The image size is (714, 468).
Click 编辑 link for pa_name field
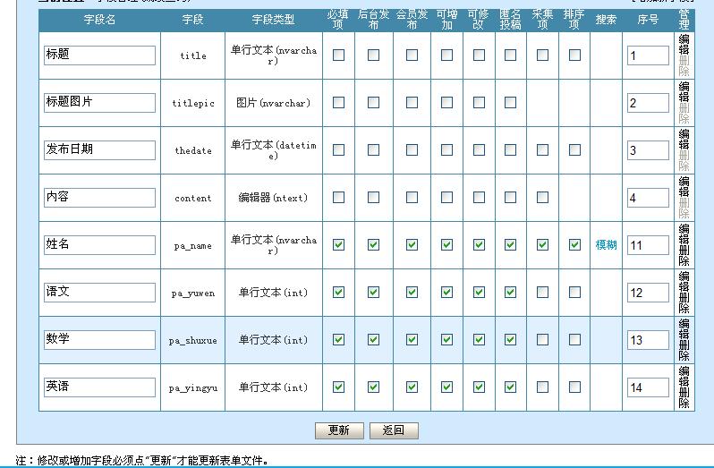tap(684, 235)
